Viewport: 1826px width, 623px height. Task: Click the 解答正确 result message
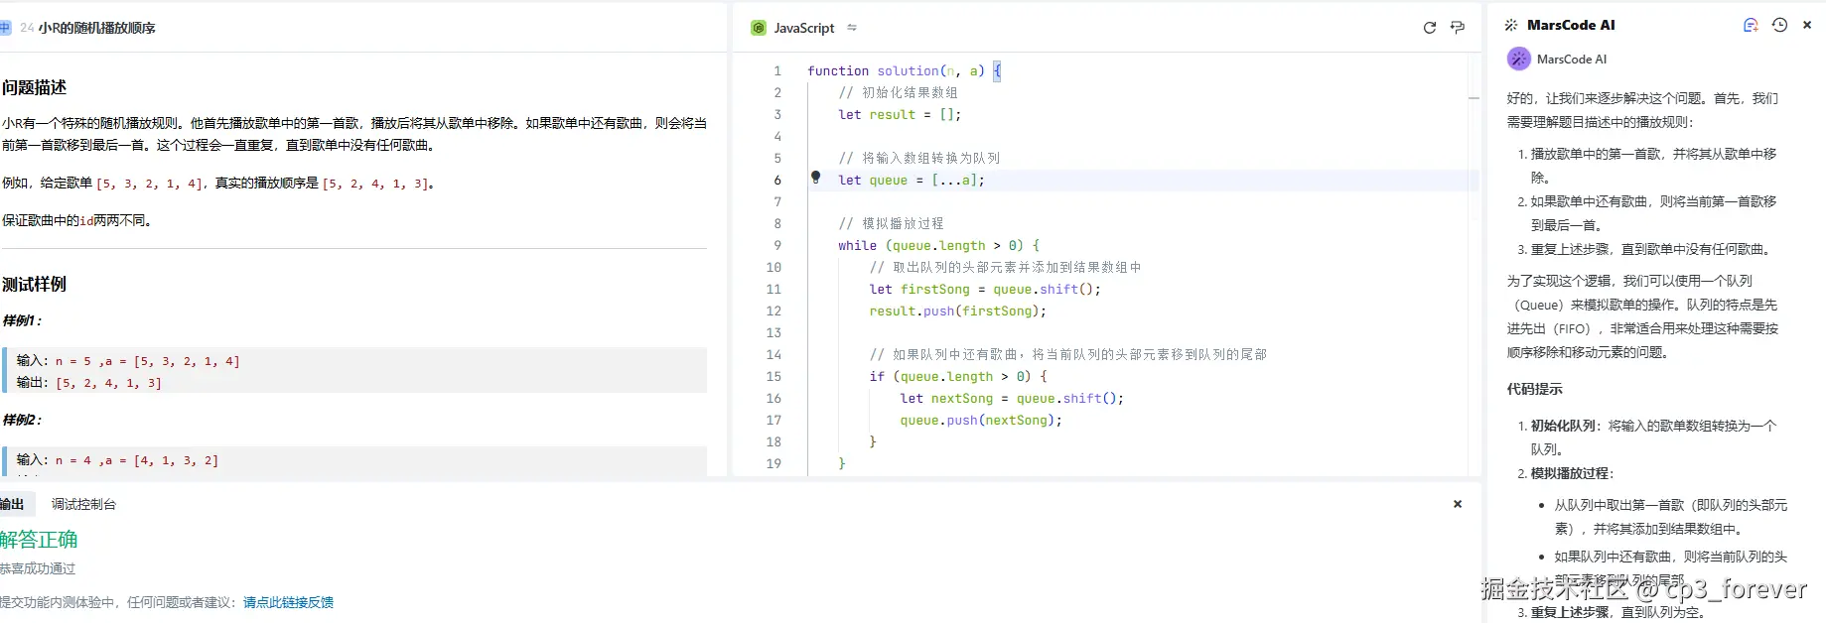(39, 539)
